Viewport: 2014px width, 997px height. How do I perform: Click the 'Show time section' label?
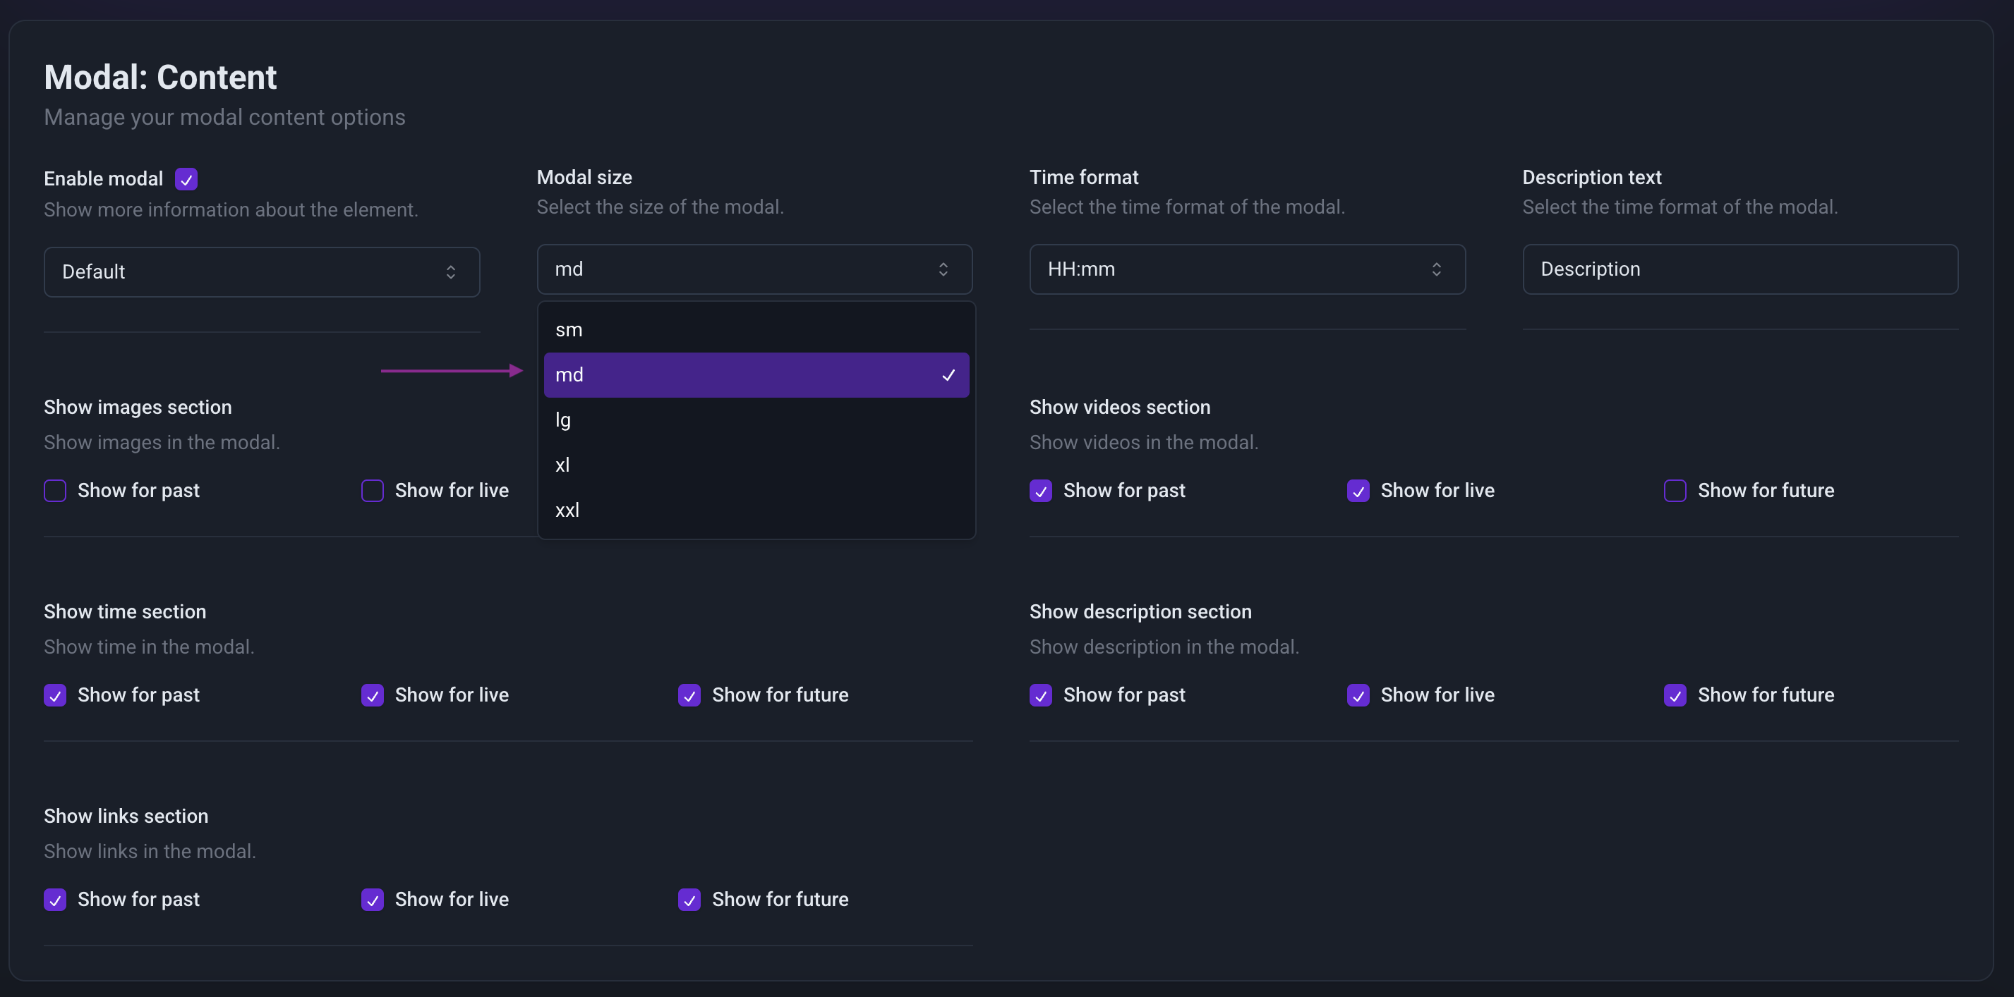[x=125, y=612]
